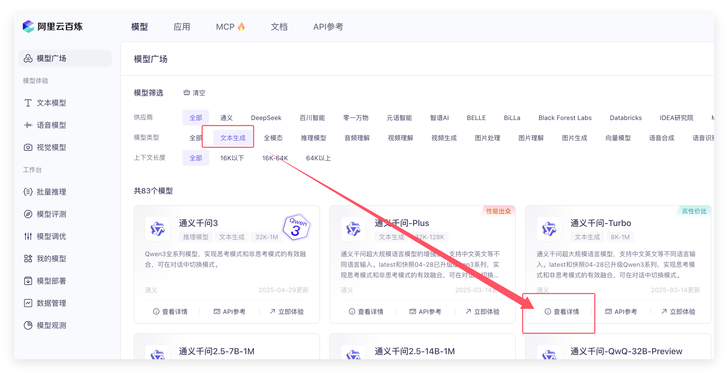
Task: Click 立即体验 on the 通义千问3 card
Action: coord(287,312)
